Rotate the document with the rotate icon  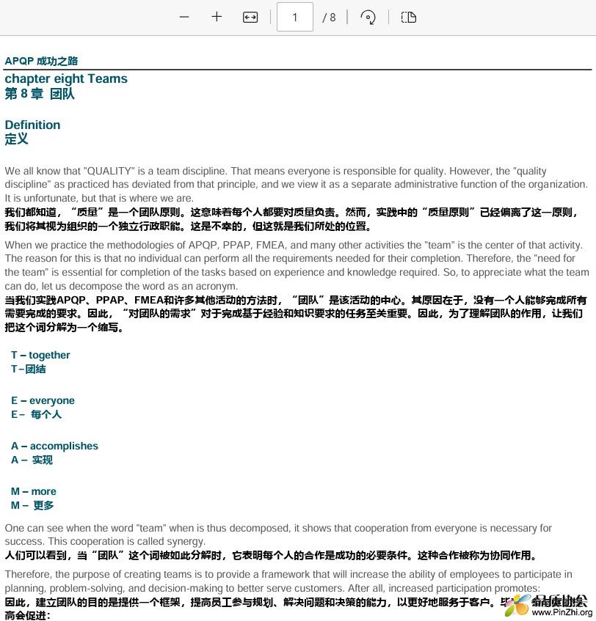(368, 17)
